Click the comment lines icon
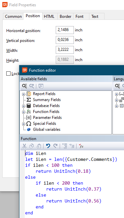This screenshot has height=218, width=124. click(72, 146)
